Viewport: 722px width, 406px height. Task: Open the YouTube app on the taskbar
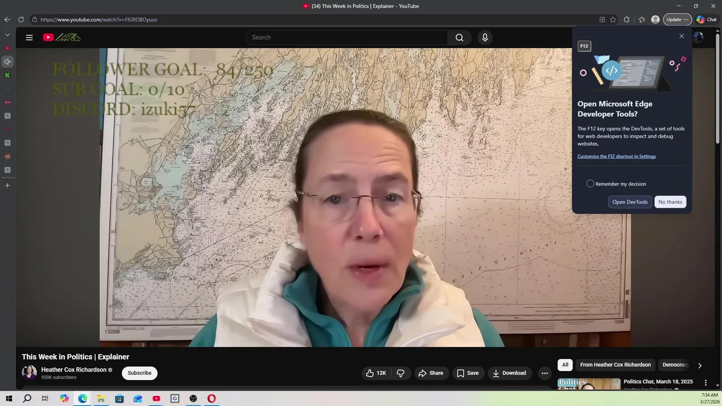click(x=156, y=399)
